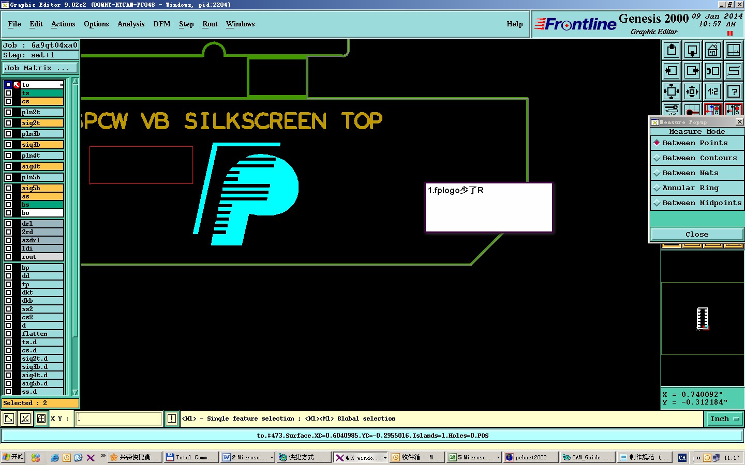This screenshot has height=465, width=745.
Task: Toggle display checkbox for layer flatten
Action: 8,334
